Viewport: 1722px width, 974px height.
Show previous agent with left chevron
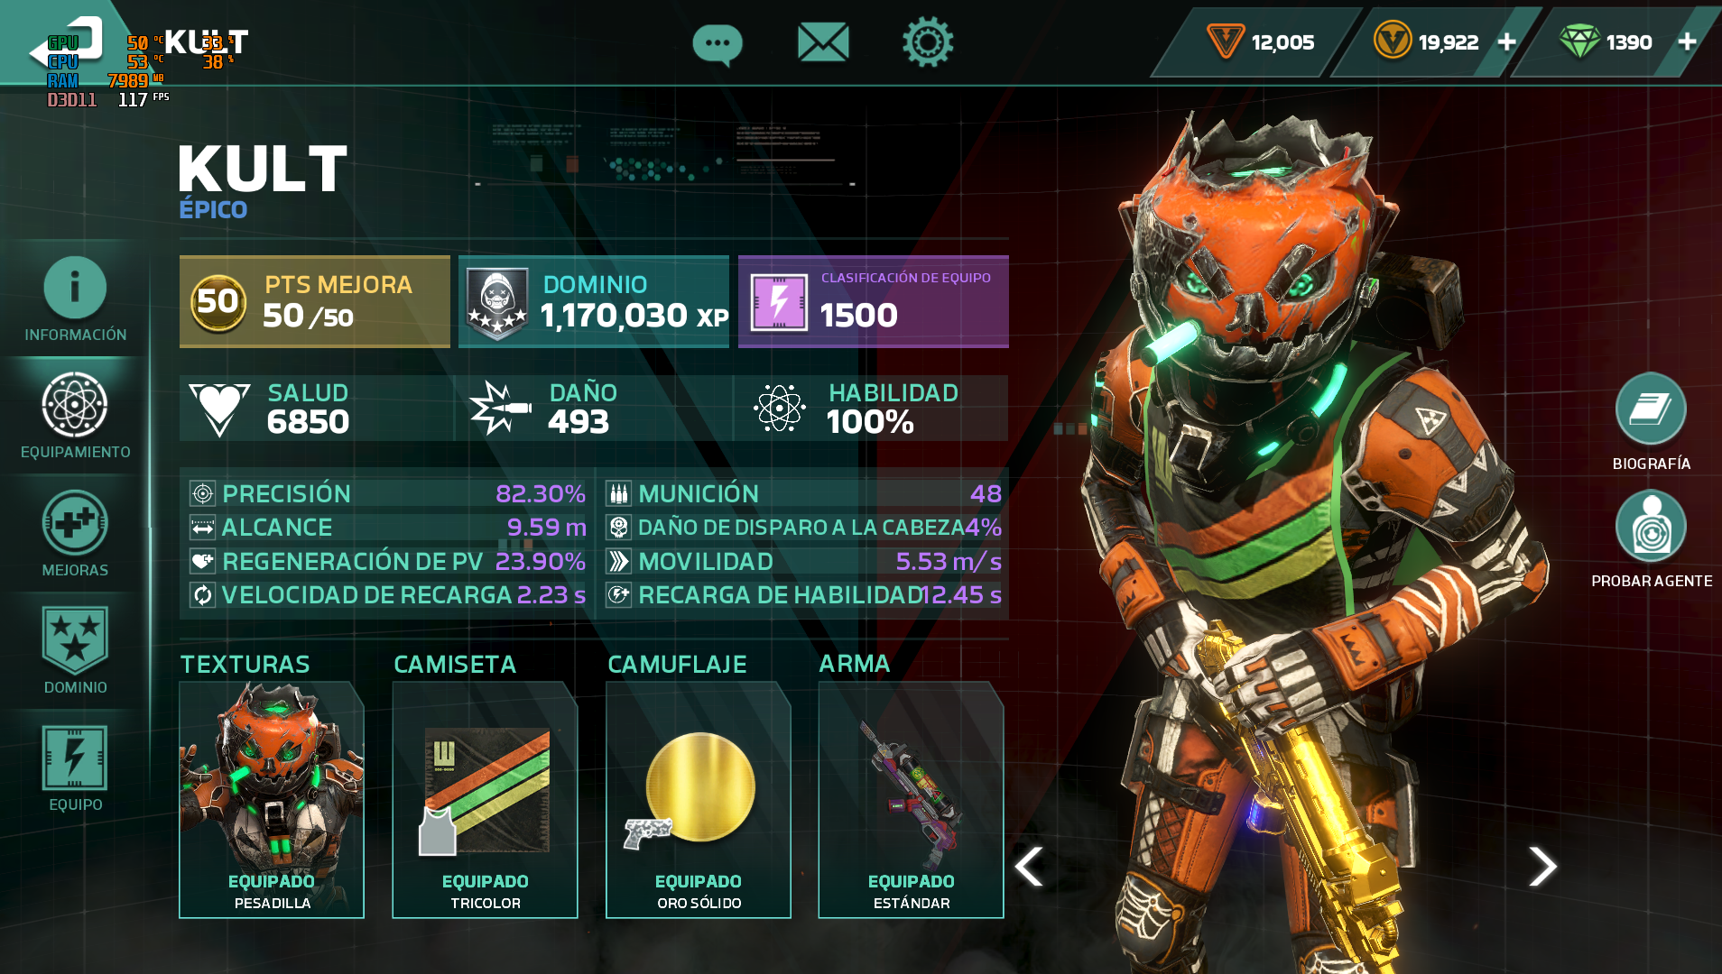point(1029,867)
